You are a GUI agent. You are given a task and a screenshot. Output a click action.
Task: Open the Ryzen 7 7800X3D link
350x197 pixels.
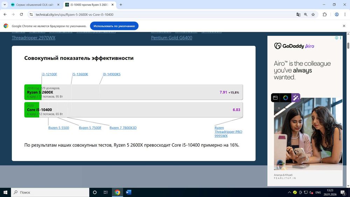pyautogui.click(x=123, y=128)
